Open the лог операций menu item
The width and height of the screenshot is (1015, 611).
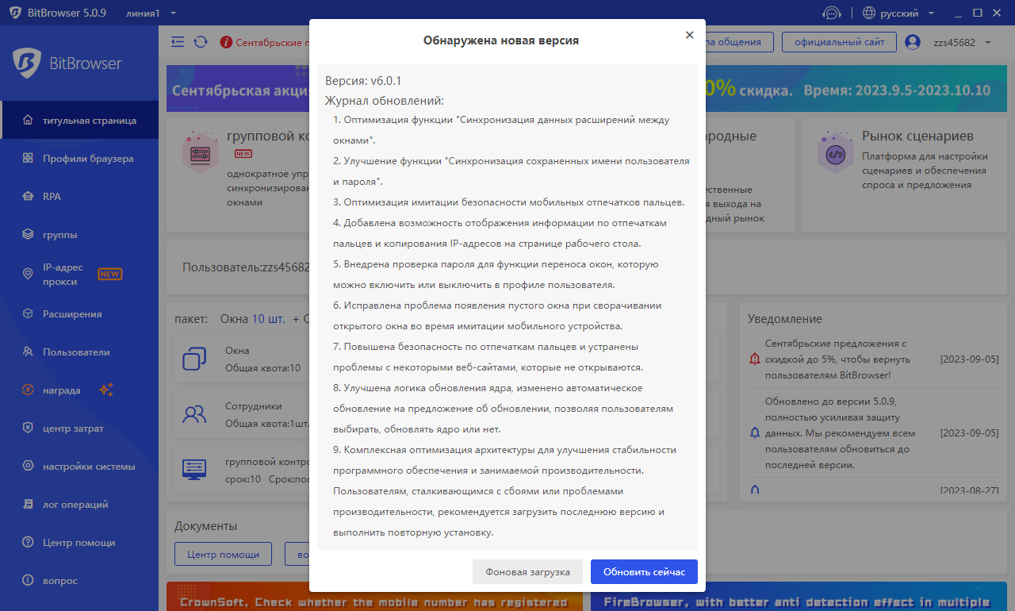[79, 505]
